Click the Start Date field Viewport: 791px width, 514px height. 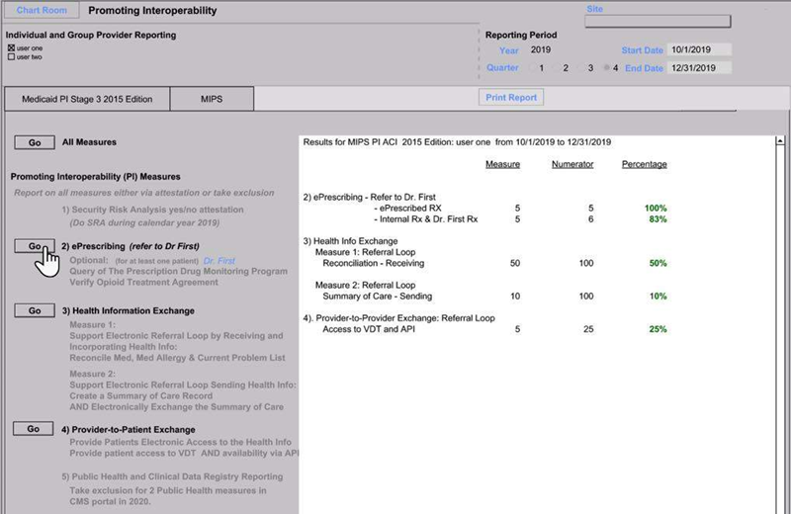[x=698, y=49]
